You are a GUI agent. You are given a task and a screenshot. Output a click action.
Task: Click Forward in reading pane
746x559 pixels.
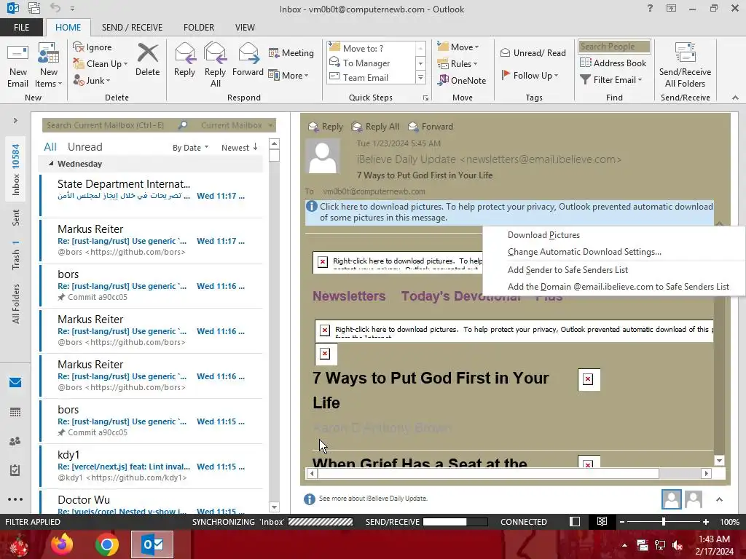(x=431, y=127)
